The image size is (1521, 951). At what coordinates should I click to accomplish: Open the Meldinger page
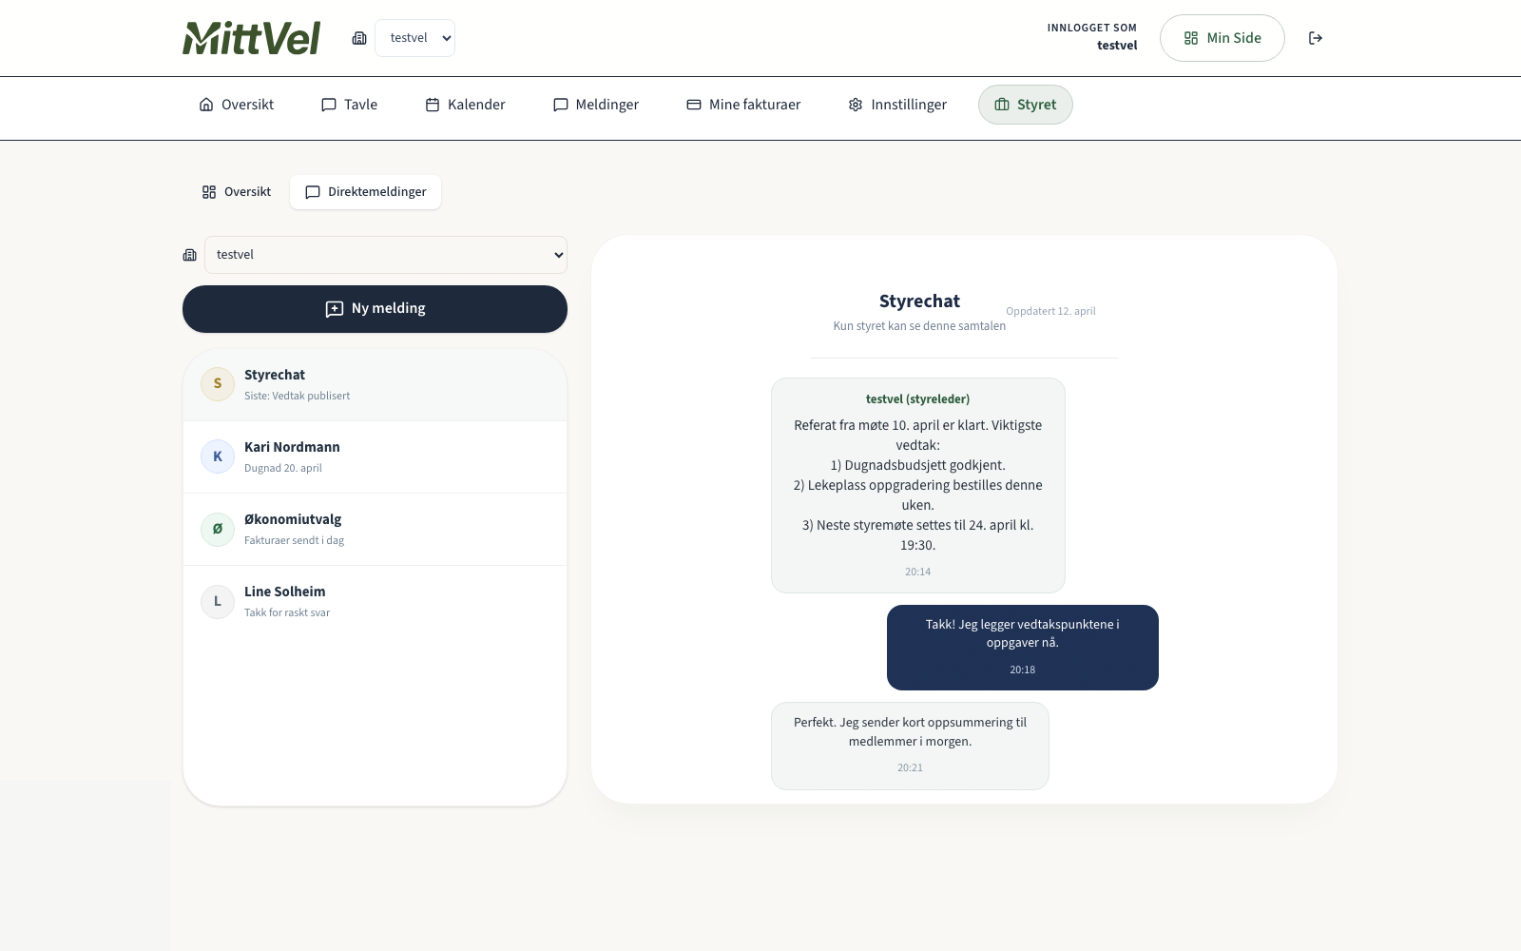pyautogui.click(x=596, y=105)
